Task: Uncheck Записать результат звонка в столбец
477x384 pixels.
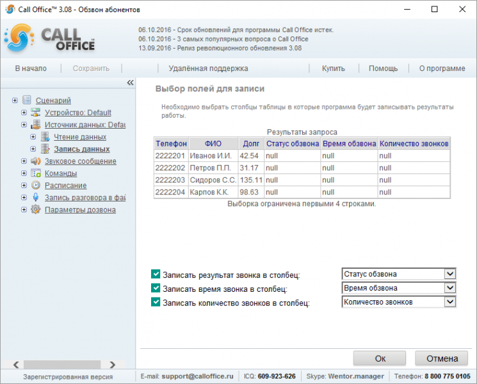Action: (156, 275)
